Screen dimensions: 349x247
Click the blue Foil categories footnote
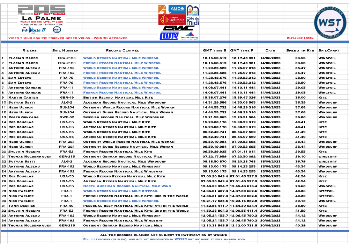pos(164,239)
